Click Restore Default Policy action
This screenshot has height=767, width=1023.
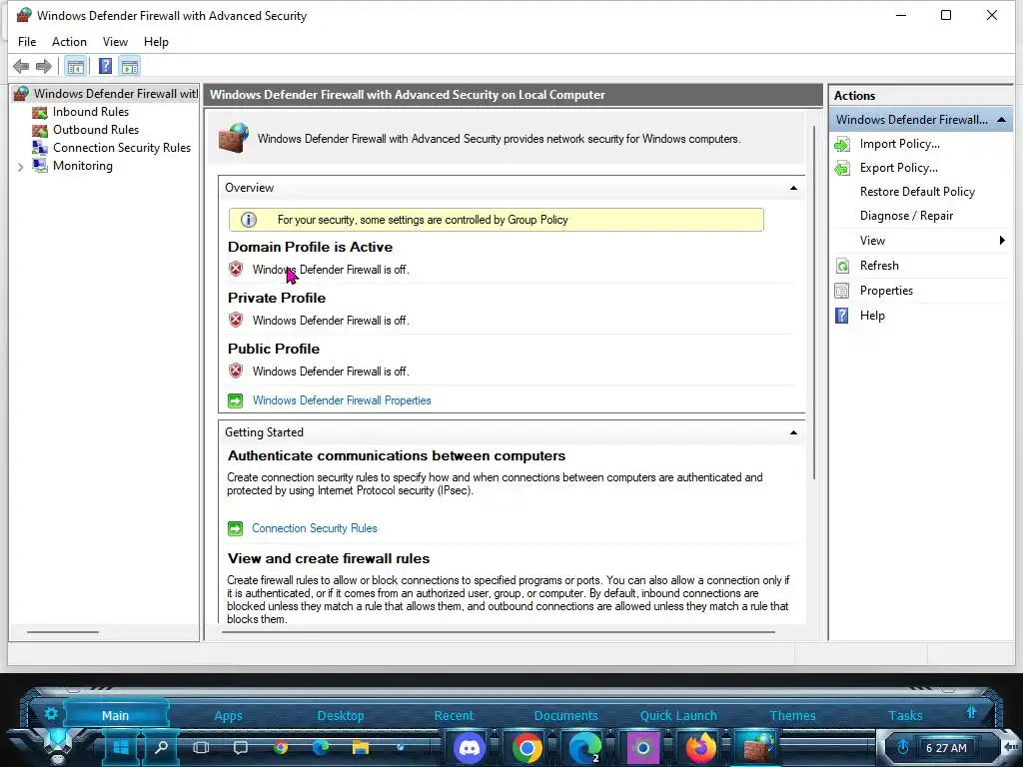click(917, 192)
